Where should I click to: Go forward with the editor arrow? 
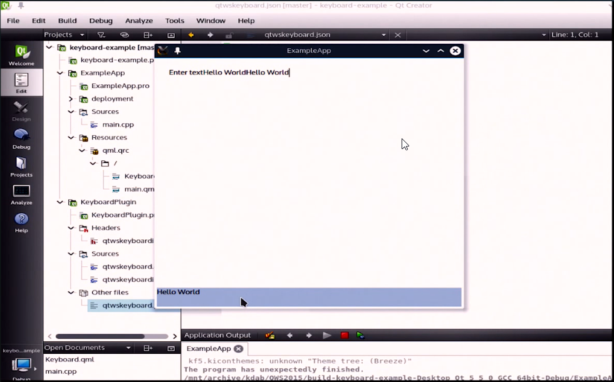coord(211,35)
